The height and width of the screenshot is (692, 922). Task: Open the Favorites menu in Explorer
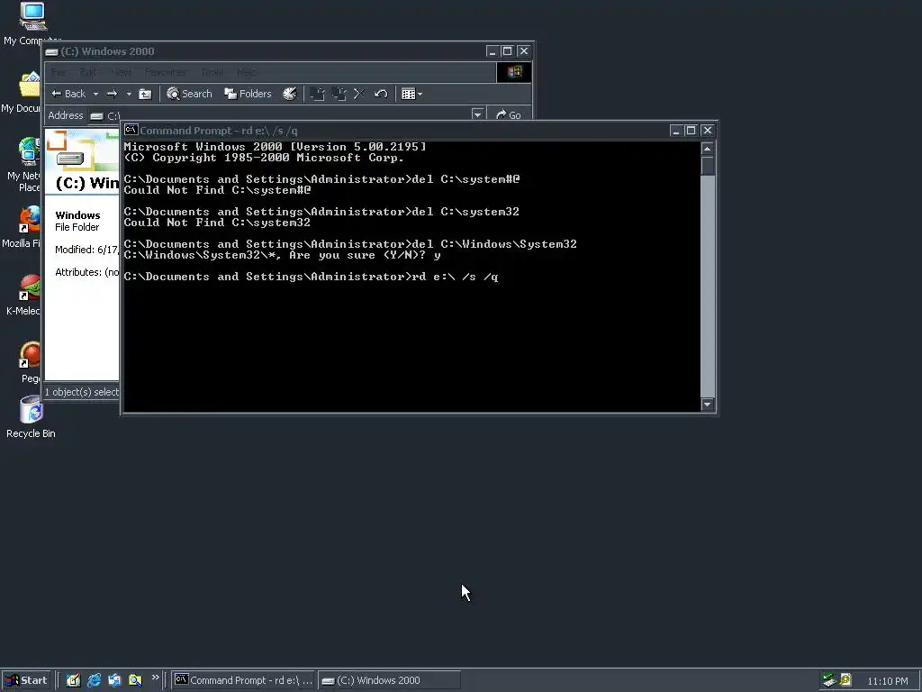[166, 72]
